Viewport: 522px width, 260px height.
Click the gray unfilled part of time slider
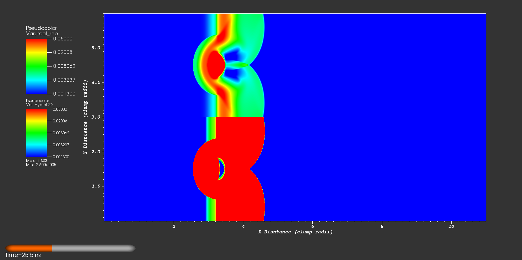(94, 248)
